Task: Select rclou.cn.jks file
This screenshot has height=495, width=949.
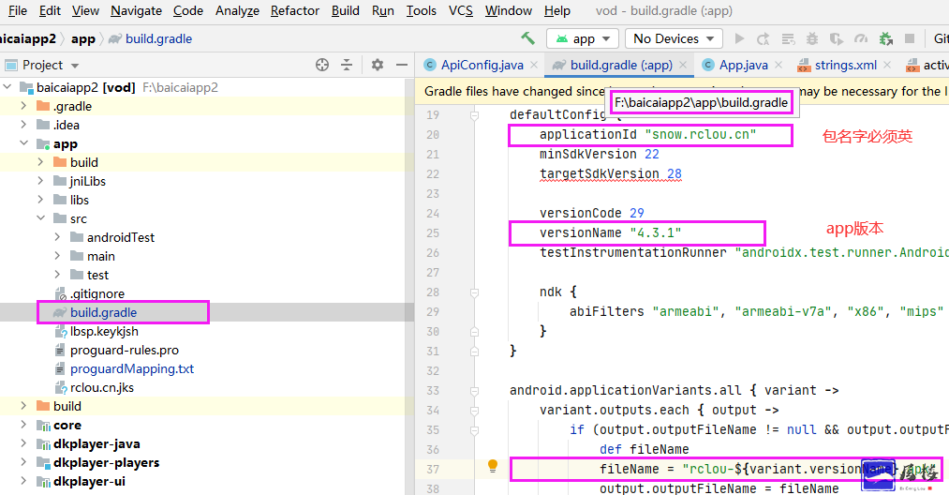Action: tap(102, 388)
